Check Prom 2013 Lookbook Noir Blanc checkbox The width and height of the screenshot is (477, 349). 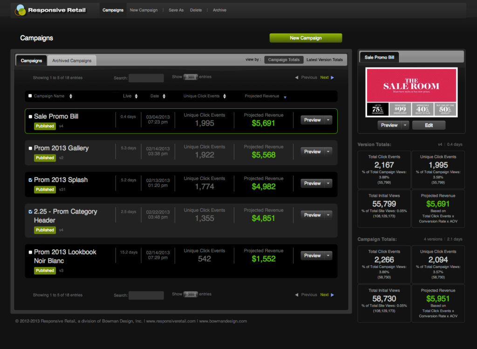30,252
